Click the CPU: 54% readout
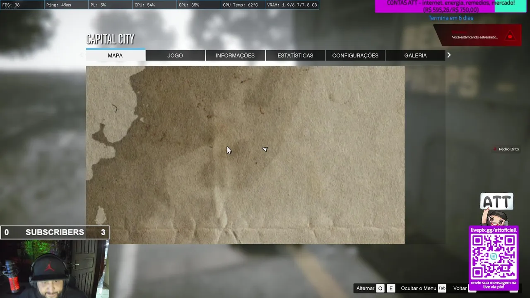 [x=154, y=5]
